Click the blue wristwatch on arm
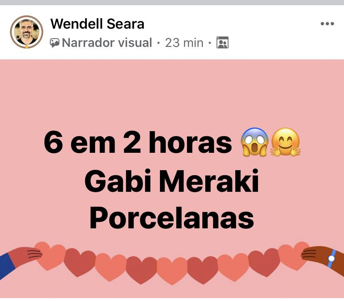The height and width of the screenshot is (301, 344). [x=332, y=258]
